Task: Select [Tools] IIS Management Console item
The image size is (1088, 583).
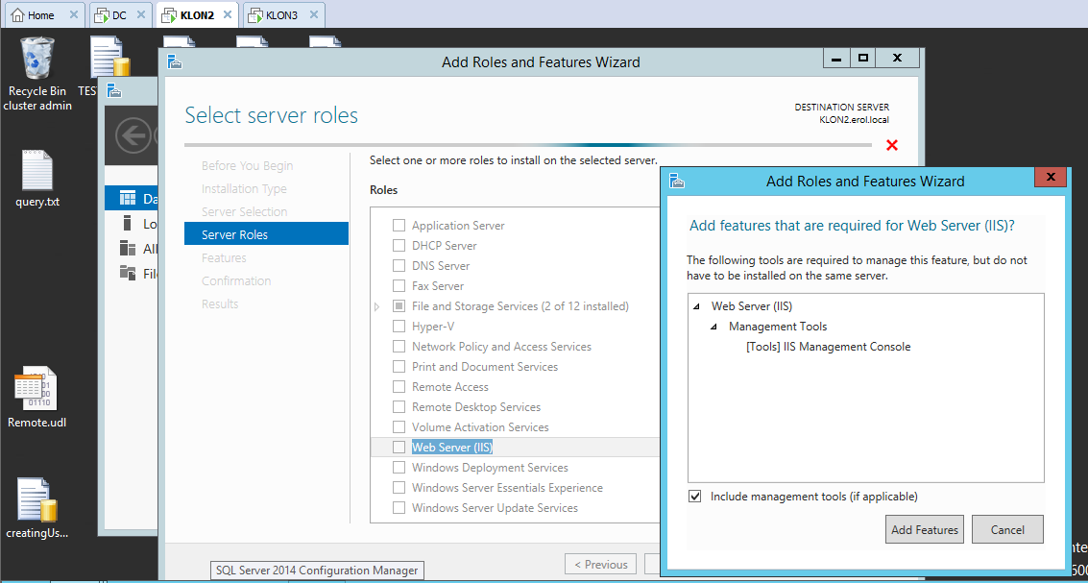Action: point(828,347)
